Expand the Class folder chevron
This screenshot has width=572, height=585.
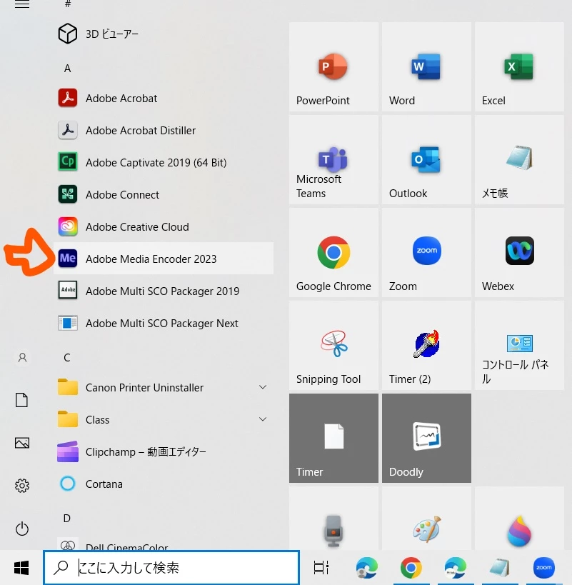pos(263,419)
